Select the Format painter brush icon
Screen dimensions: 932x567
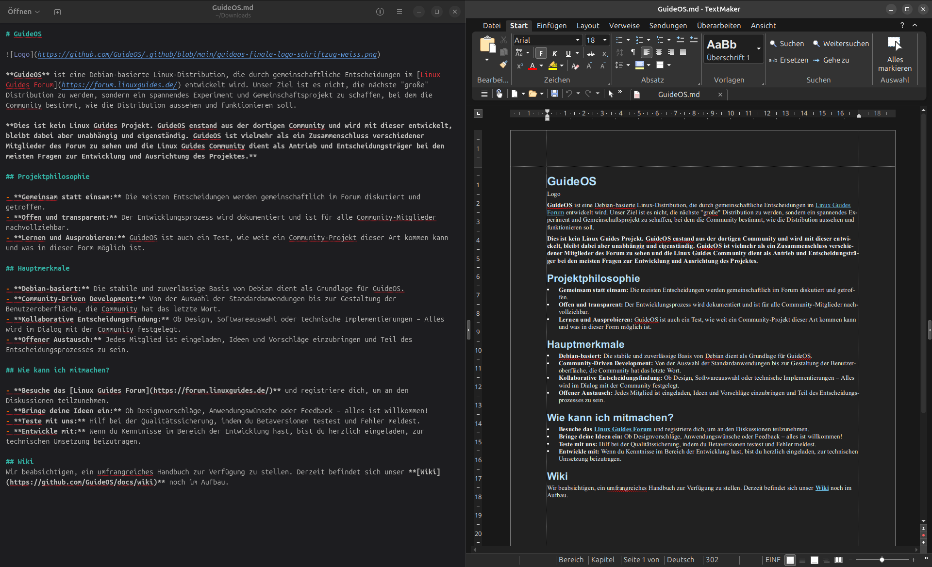[x=503, y=65]
